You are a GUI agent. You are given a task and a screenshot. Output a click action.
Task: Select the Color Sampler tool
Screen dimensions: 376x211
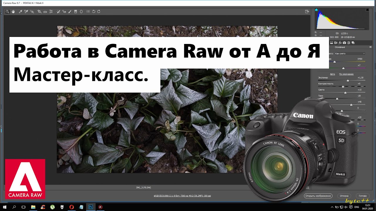click(x=26, y=11)
